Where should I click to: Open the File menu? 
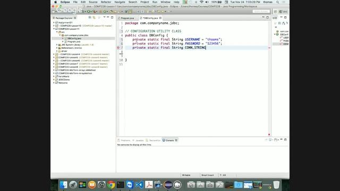click(x=75, y=2)
